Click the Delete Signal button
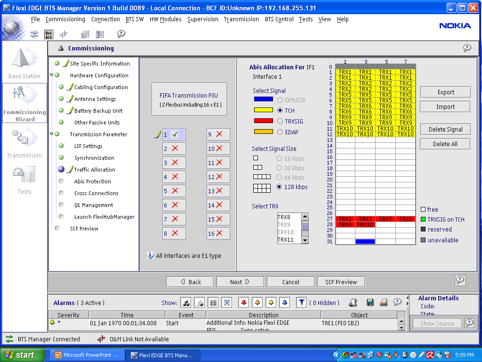 click(445, 130)
